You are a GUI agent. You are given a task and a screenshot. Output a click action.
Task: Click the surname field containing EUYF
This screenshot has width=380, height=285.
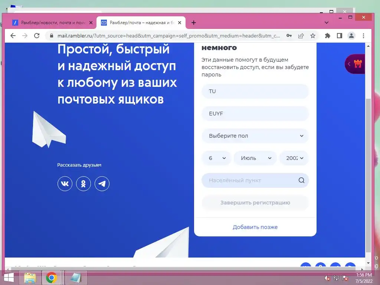pyautogui.click(x=255, y=114)
